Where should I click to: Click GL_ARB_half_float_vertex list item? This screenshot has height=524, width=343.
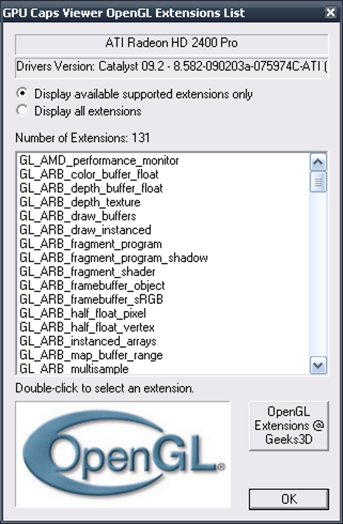[87, 327]
